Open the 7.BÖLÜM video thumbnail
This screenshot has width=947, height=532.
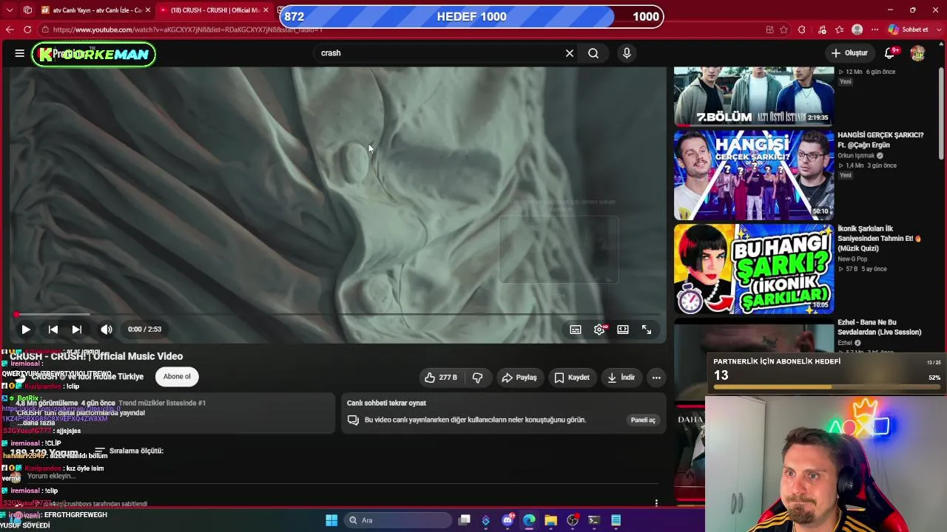(754, 96)
